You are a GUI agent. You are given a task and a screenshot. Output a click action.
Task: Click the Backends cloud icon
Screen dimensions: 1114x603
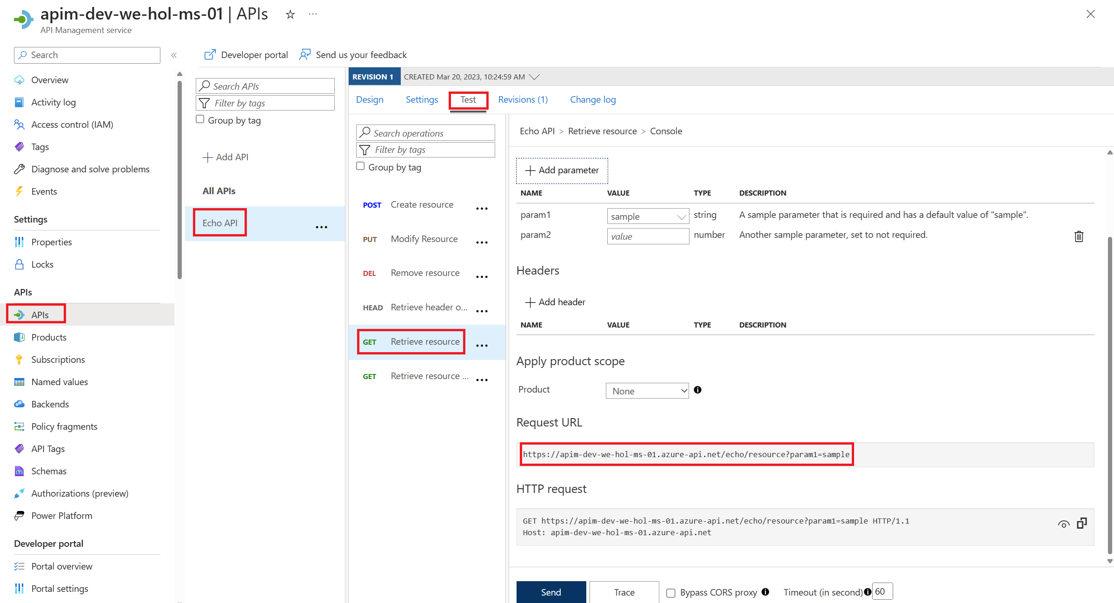point(19,404)
